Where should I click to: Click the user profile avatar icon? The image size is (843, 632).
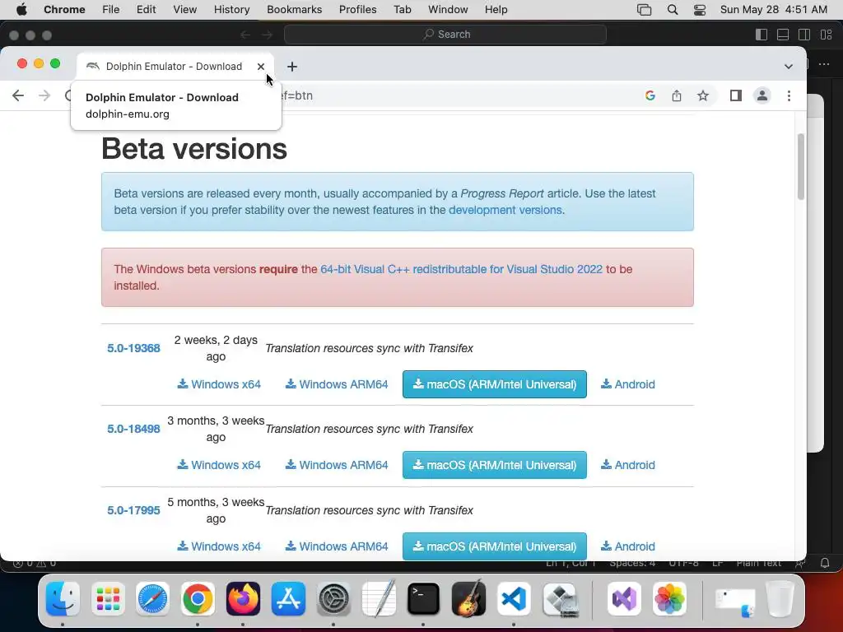tap(762, 95)
